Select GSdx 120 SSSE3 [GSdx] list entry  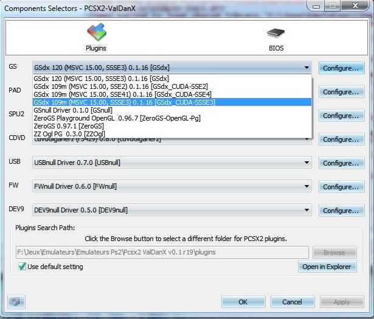pos(172,79)
